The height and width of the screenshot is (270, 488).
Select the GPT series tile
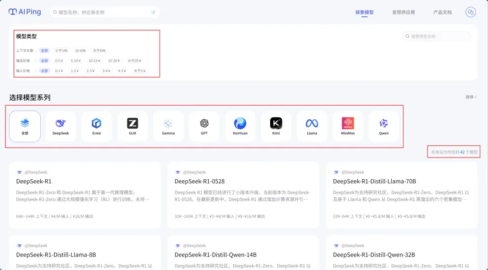[x=204, y=126]
